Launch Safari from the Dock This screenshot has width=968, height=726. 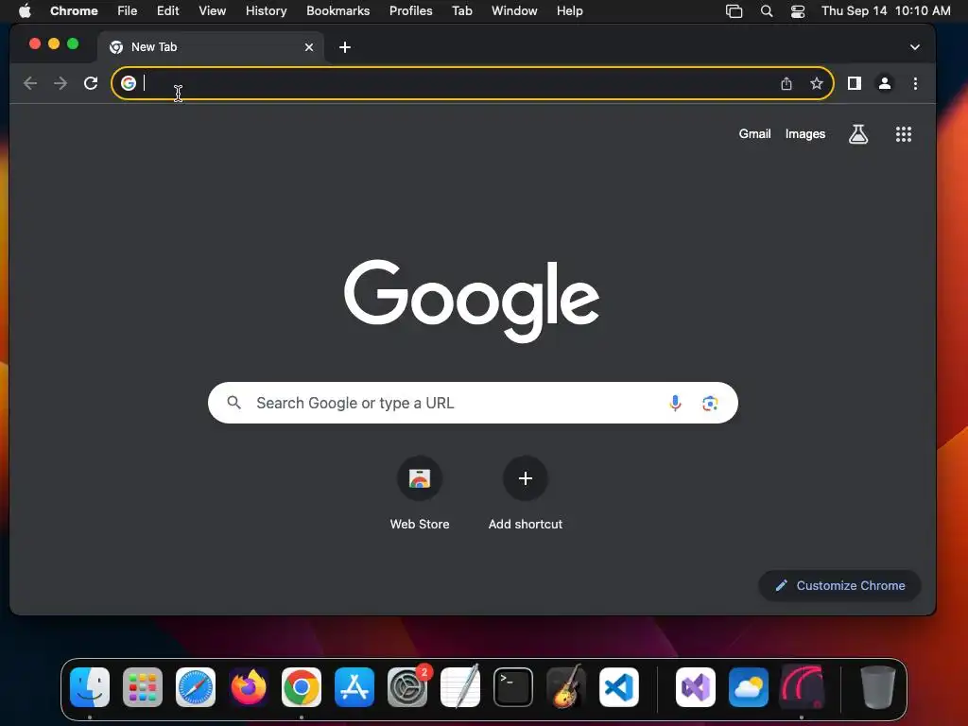(196, 687)
